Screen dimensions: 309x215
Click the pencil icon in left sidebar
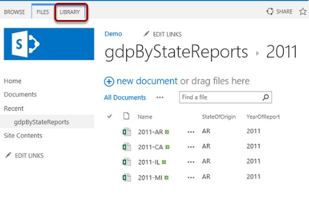pyautogui.click(x=8, y=155)
